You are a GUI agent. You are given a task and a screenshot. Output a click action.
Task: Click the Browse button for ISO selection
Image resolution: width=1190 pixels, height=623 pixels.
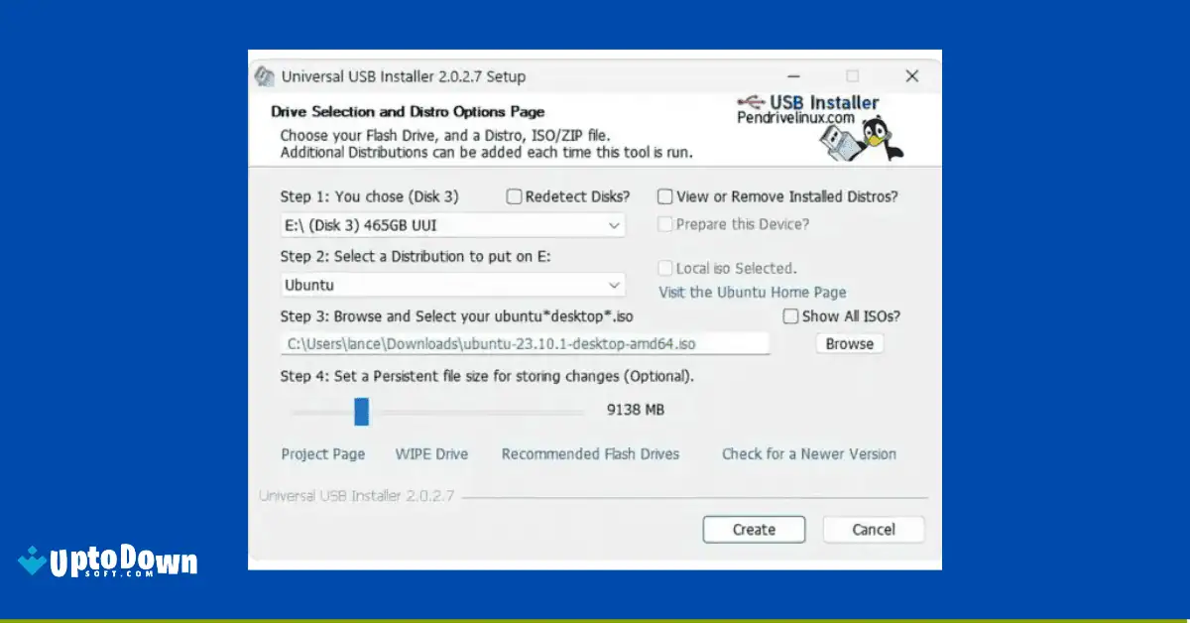[849, 343]
